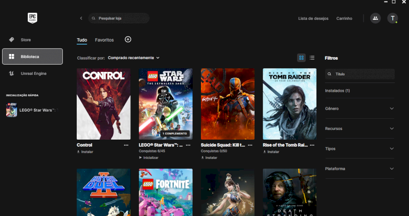This screenshot has width=409, height=216.
Task: Open LEGO Star Wars Skywalker Saga cover
Action: pyautogui.click(x=166, y=104)
